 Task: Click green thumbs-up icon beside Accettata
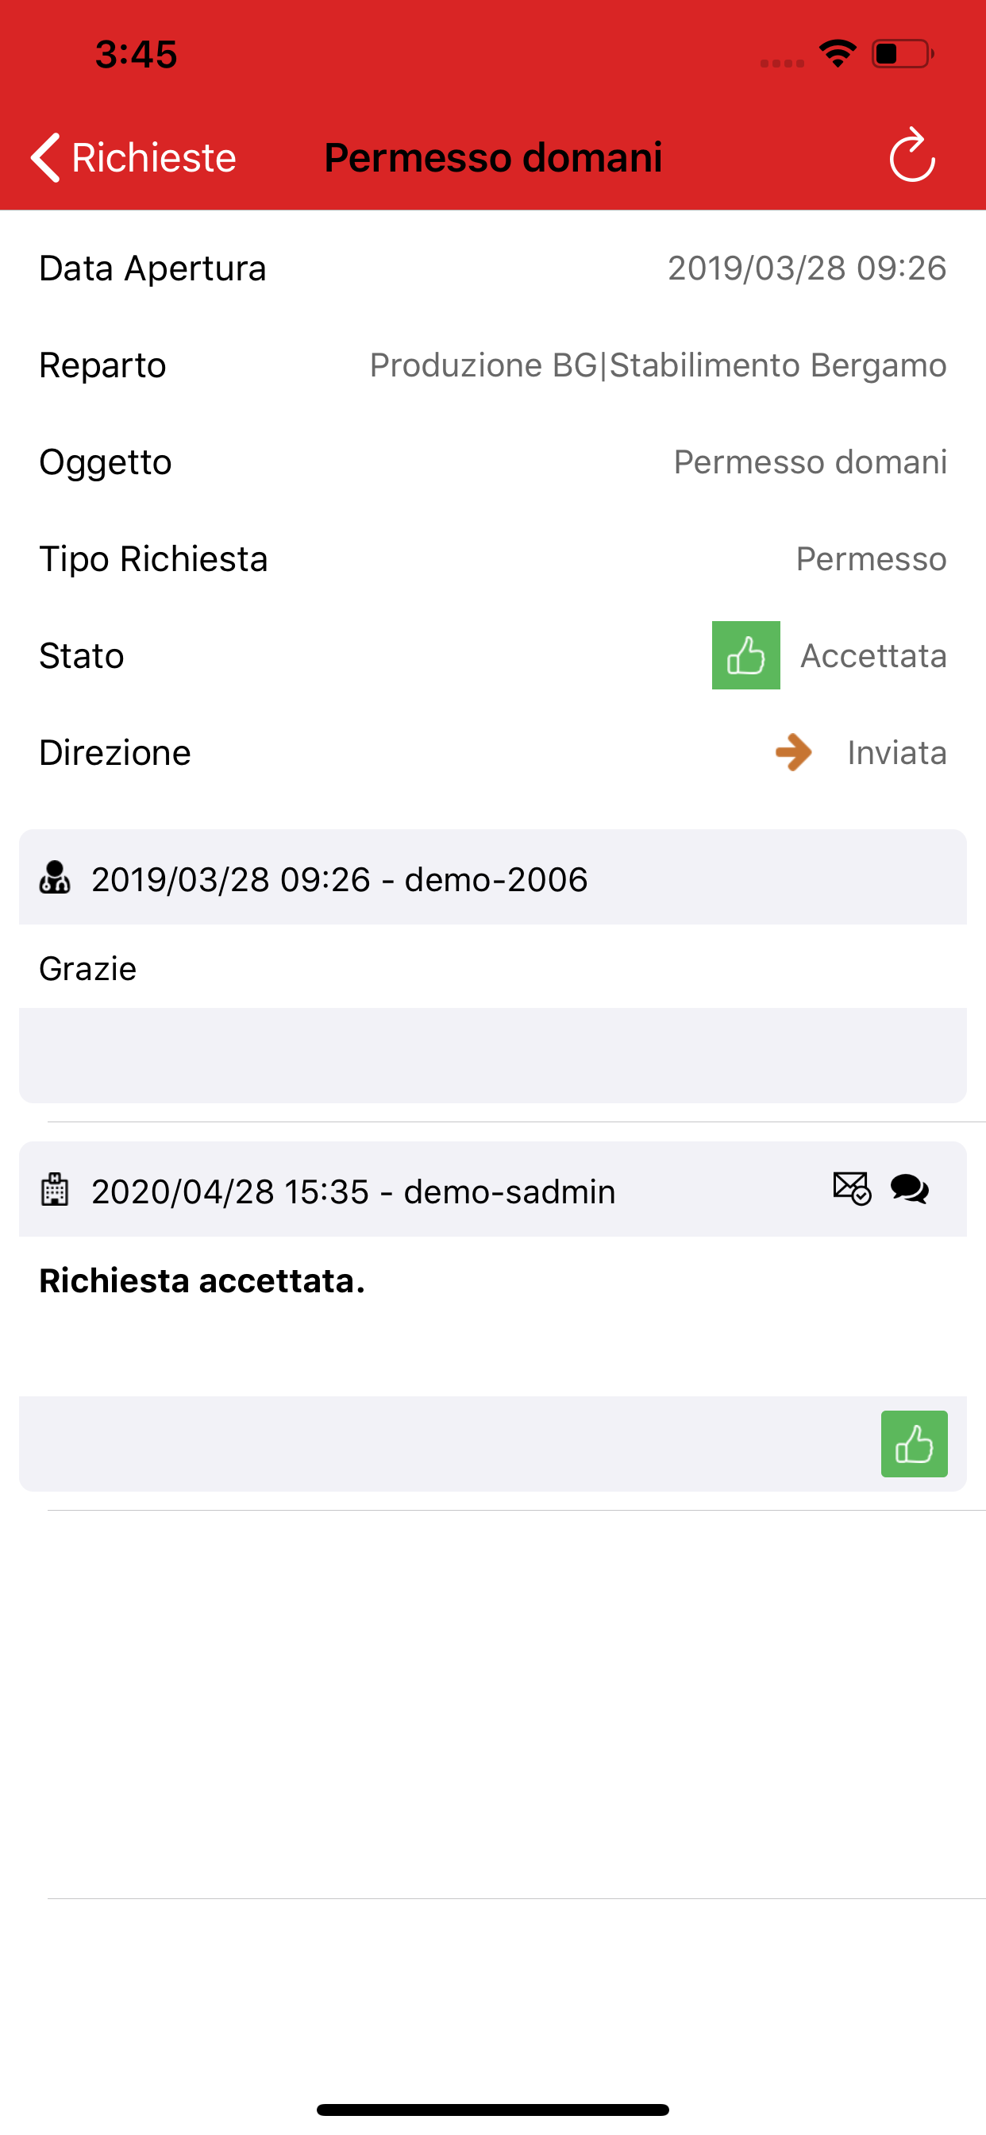[745, 655]
